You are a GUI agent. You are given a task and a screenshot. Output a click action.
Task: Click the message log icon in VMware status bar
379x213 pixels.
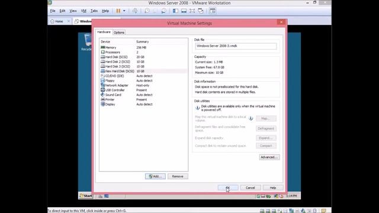(x=324, y=211)
